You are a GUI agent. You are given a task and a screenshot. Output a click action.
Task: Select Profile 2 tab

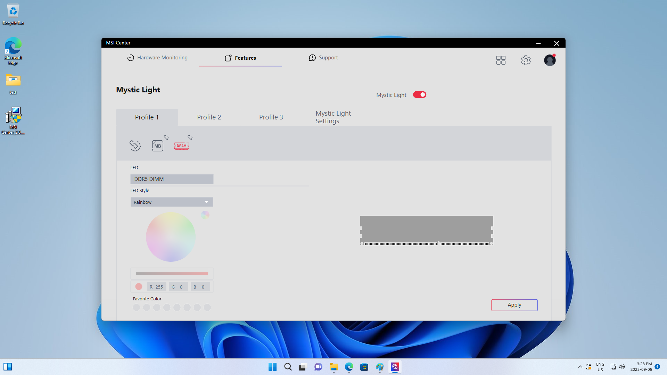click(208, 117)
